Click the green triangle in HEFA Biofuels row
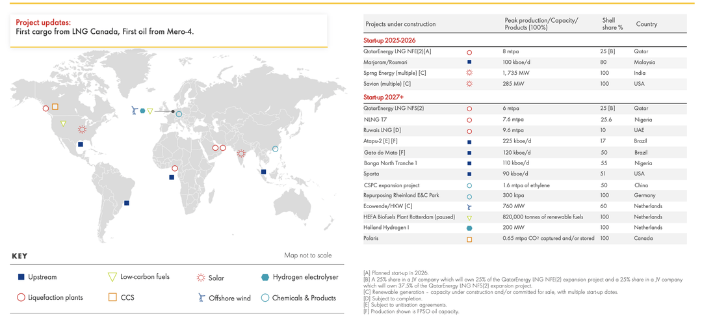Viewport: 702px width, 318px height. click(x=469, y=218)
